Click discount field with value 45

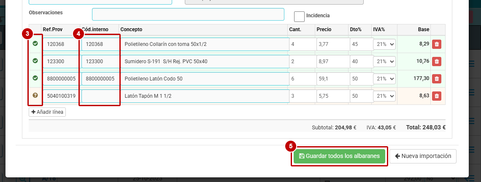click(361, 44)
